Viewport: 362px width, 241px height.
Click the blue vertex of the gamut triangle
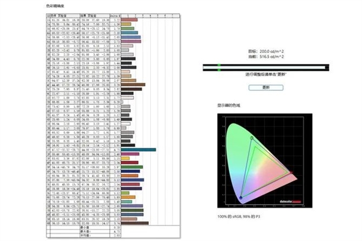point(240,196)
